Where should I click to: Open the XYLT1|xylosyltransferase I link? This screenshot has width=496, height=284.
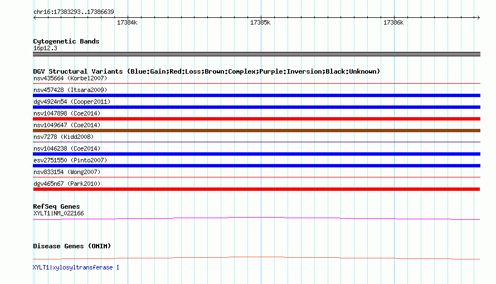pyautogui.click(x=76, y=267)
